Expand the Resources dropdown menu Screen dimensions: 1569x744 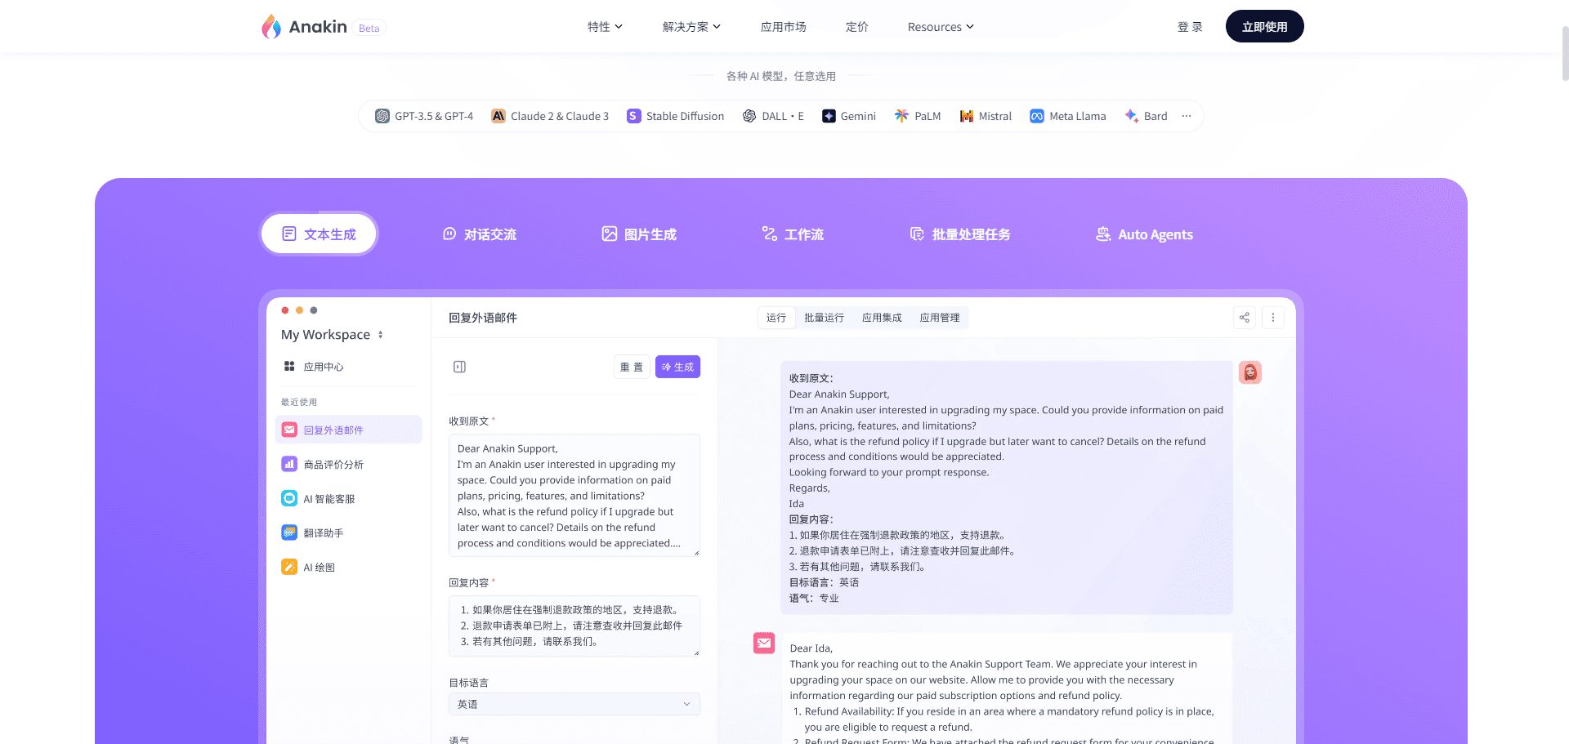pos(941,27)
